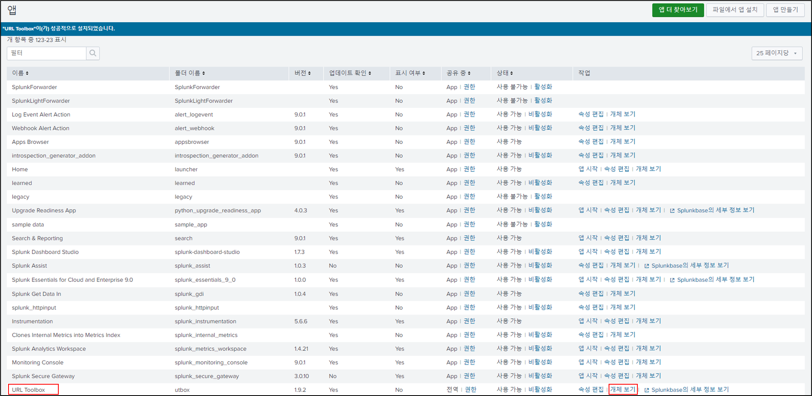Sort the table by 폴더 이름 column
Viewport: 812px width, 396px height.
(x=190, y=73)
